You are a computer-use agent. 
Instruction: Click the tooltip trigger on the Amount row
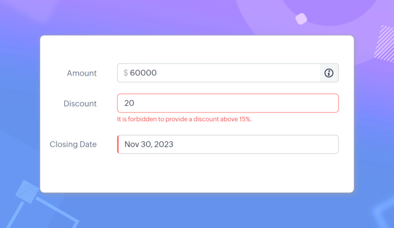click(x=329, y=73)
